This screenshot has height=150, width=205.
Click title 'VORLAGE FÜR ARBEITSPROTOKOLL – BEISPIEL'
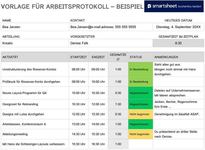[x=72, y=7]
